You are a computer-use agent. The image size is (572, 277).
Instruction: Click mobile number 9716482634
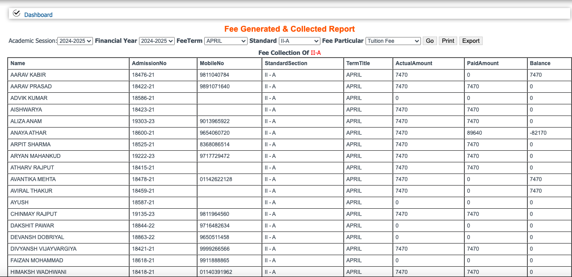214,226
